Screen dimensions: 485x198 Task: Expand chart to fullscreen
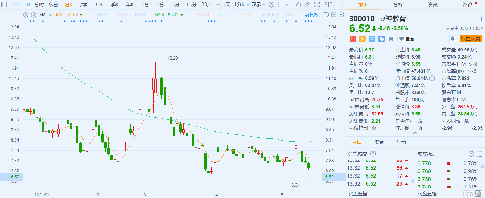pyautogui.click(x=317, y=4)
